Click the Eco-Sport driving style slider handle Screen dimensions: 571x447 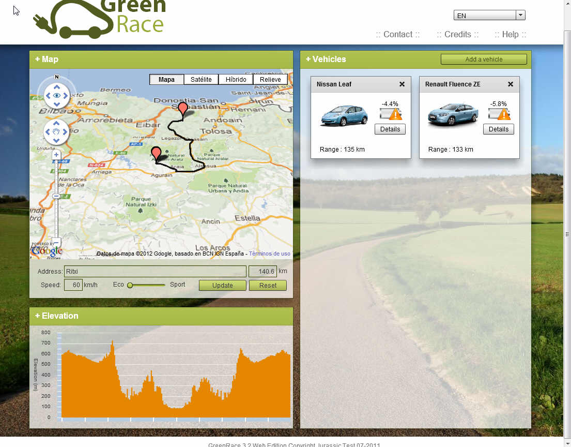click(x=130, y=285)
